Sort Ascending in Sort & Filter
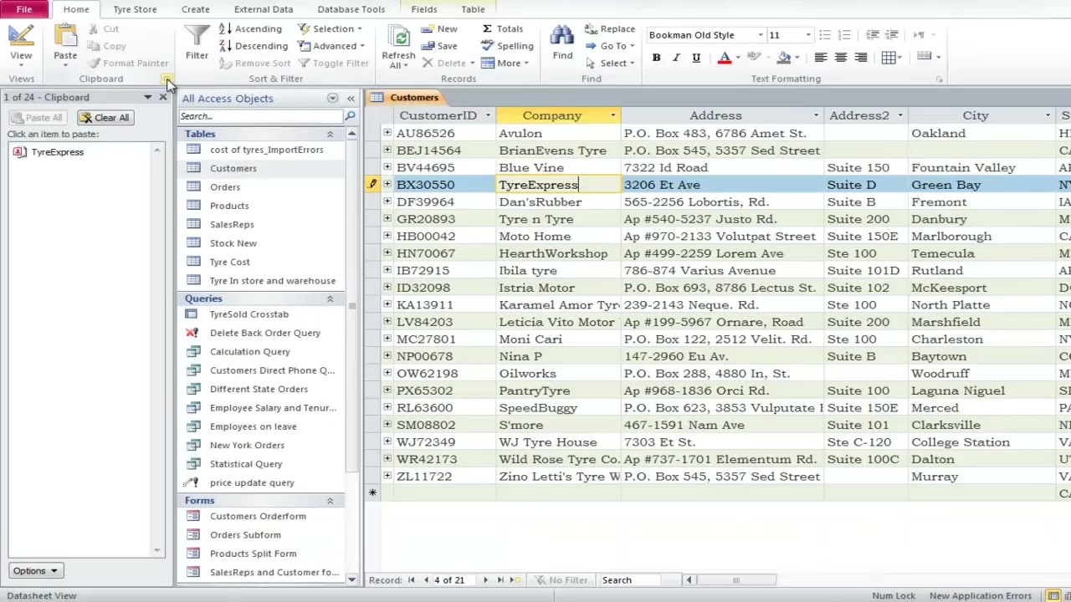Image resolution: width=1071 pixels, height=602 pixels. (x=250, y=28)
